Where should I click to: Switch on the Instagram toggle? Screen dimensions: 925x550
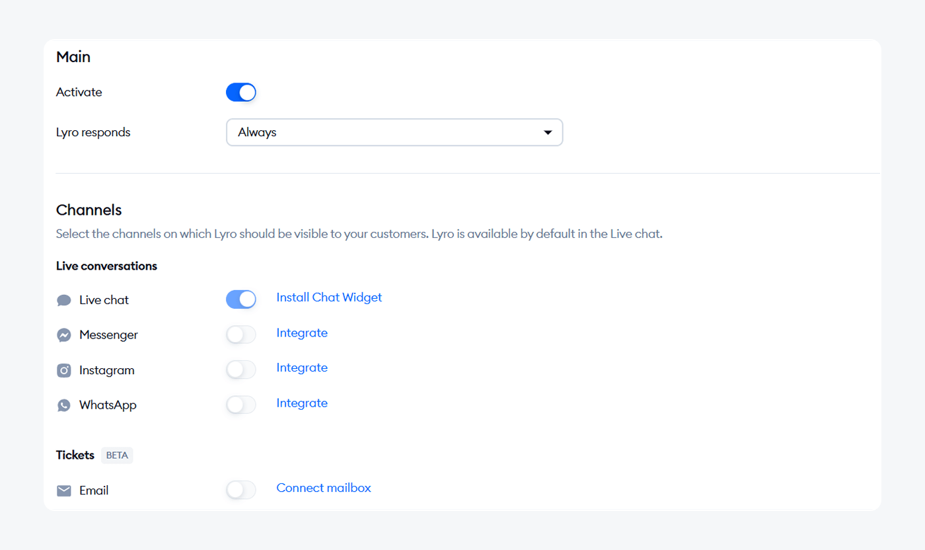(240, 370)
